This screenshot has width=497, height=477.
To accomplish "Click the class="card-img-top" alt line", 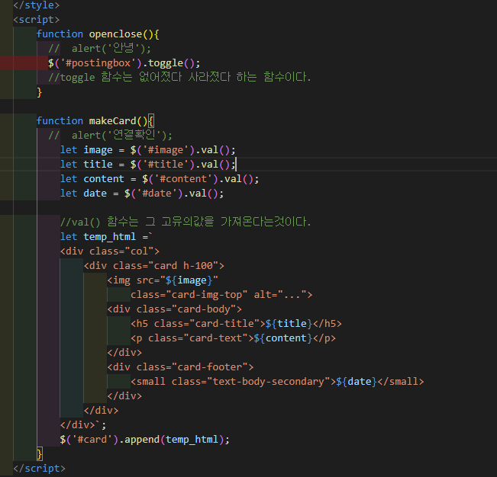I will pos(221,295).
